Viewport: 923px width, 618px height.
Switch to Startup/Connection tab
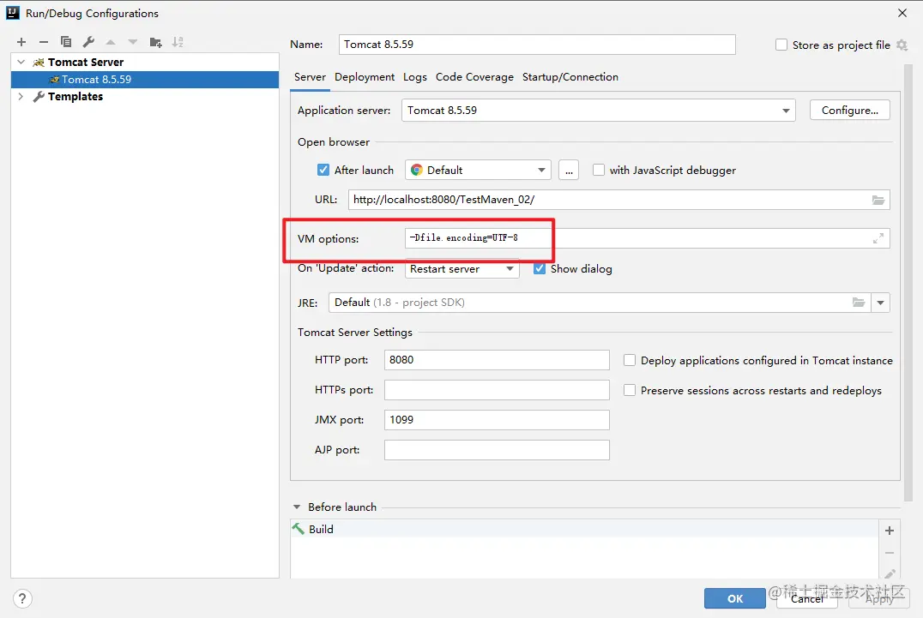tap(570, 77)
